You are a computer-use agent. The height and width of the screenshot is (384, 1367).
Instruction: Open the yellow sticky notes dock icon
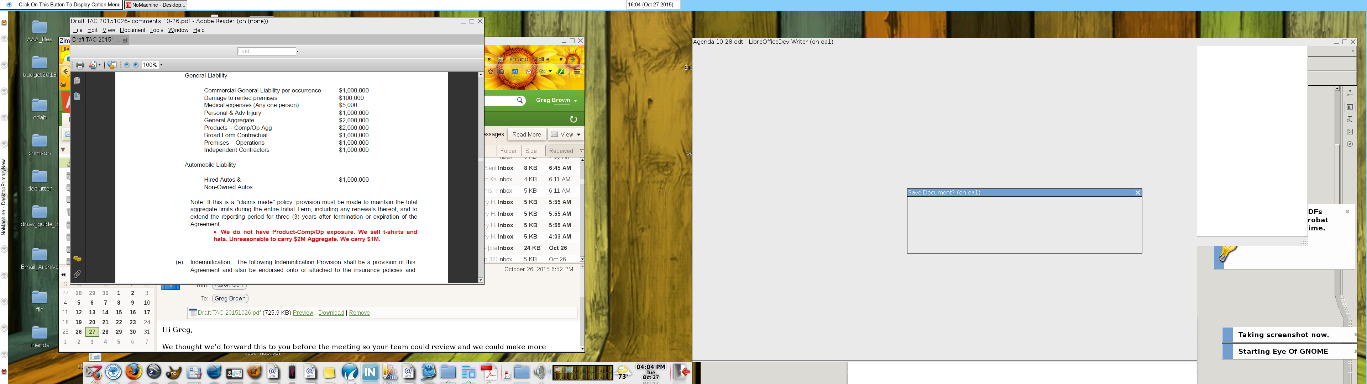[329, 373]
